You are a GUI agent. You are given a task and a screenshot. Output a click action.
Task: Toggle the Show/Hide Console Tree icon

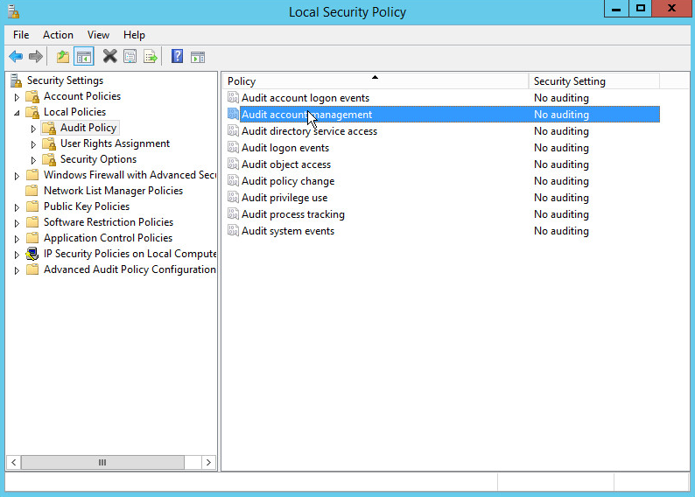pos(84,57)
